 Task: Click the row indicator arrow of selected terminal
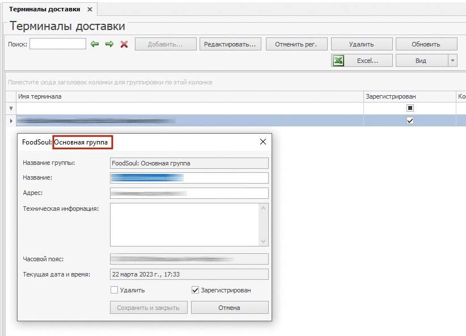(x=11, y=121)
